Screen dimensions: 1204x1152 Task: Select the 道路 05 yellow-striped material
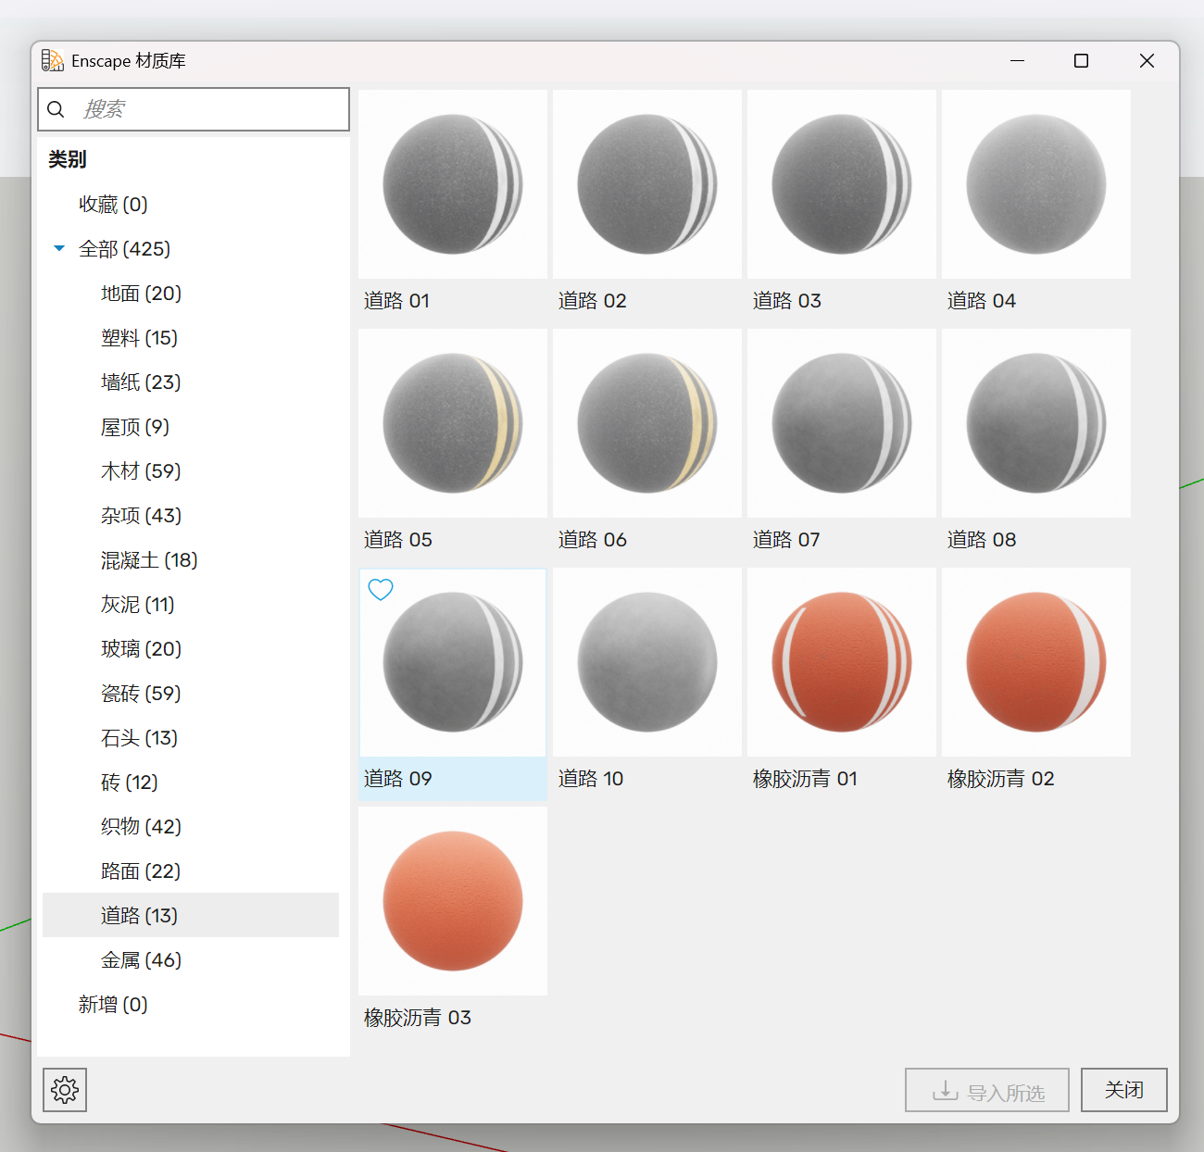(453, 423)
